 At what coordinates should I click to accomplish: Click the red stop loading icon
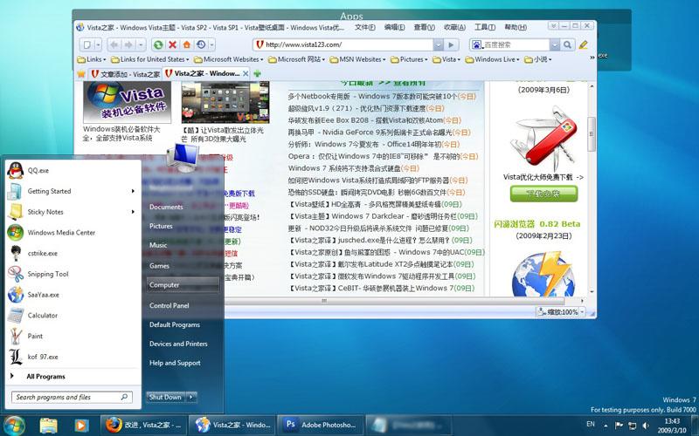(x=172, y=44)
